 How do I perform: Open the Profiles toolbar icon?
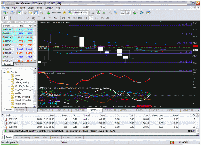point(12,13)
